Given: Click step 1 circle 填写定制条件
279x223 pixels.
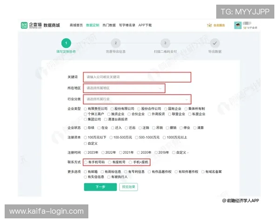Looking at the screenshot, I should (x=66, y=43).
